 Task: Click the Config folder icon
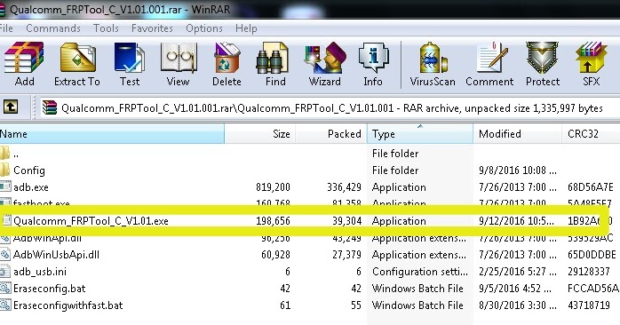click(x=4, y=170)
